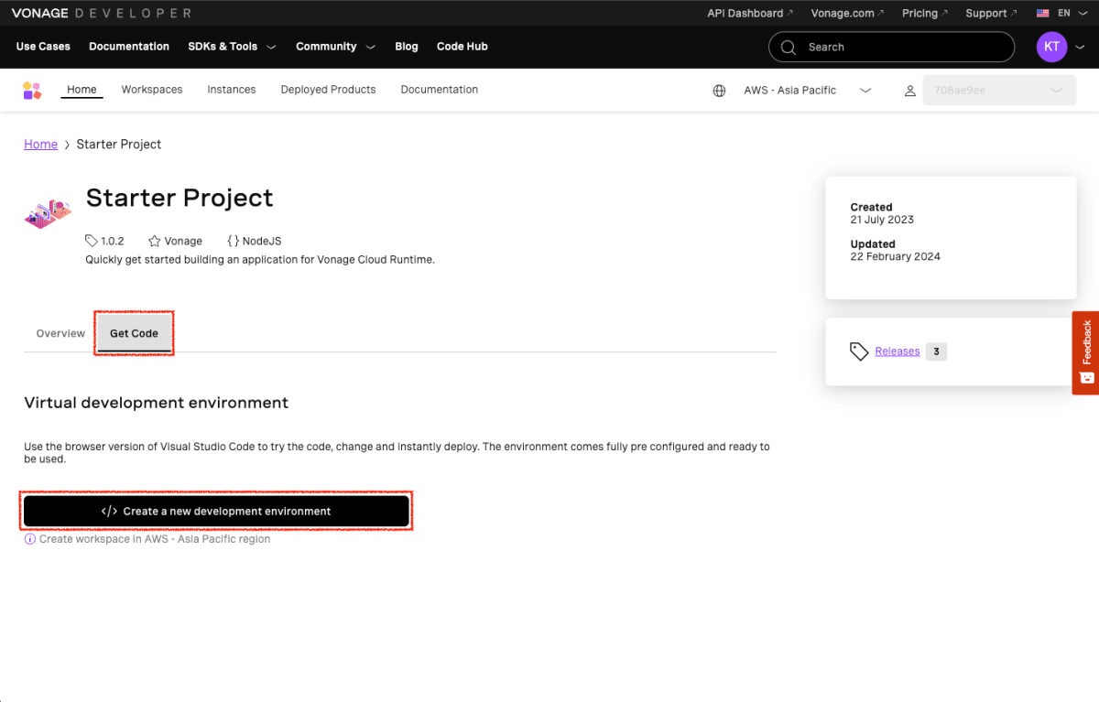Open Code Hub
1099x702 pixels.
tap(462, 47)
